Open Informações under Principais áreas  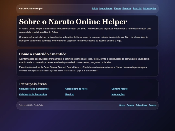point(118,94)
